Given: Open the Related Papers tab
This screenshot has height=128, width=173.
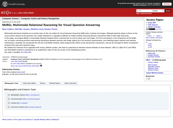Looking at the screenshot, I should pos(55,83).
